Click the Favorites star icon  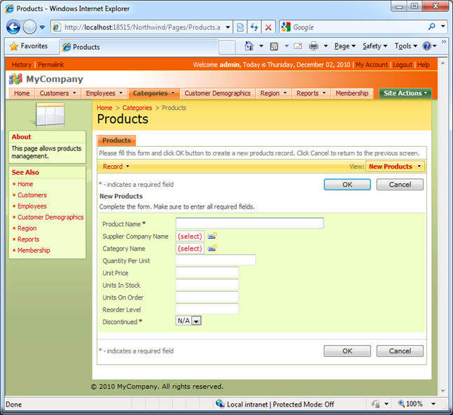pos(14,47)
